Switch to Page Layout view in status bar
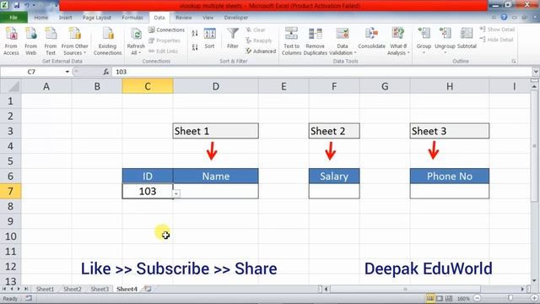 (440, 298)
